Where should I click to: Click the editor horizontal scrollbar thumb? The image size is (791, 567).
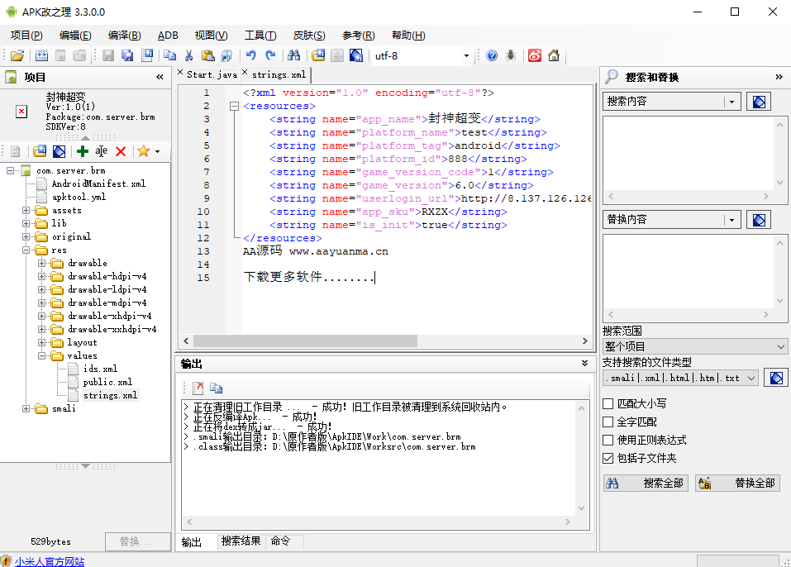pyautogui.click(x=305, y=341)
